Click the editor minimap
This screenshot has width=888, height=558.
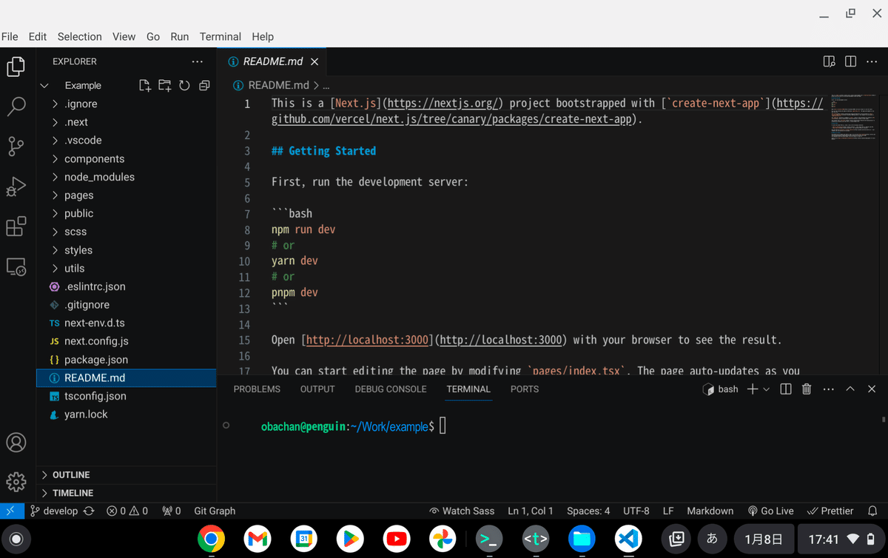click(x=852, y=118)
